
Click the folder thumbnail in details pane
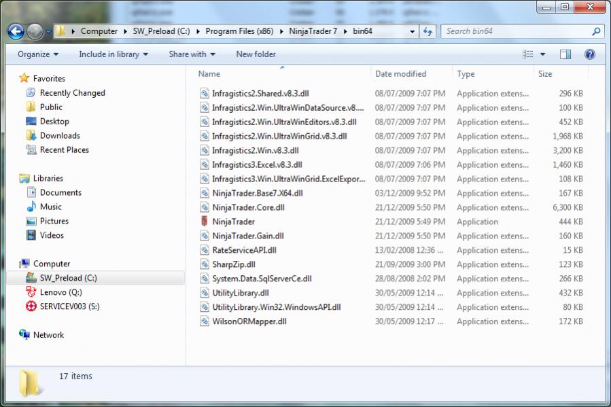point(29,383)
